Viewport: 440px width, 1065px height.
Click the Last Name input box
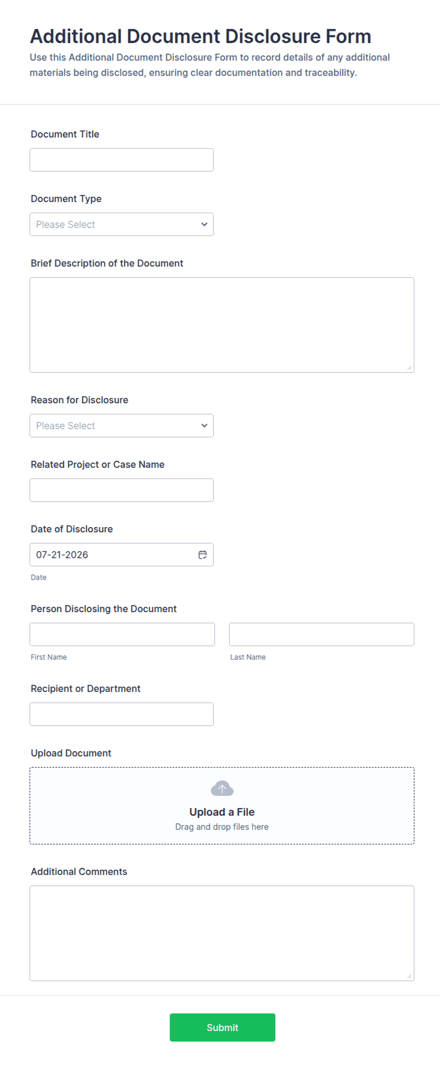click(x=322, y=634)
